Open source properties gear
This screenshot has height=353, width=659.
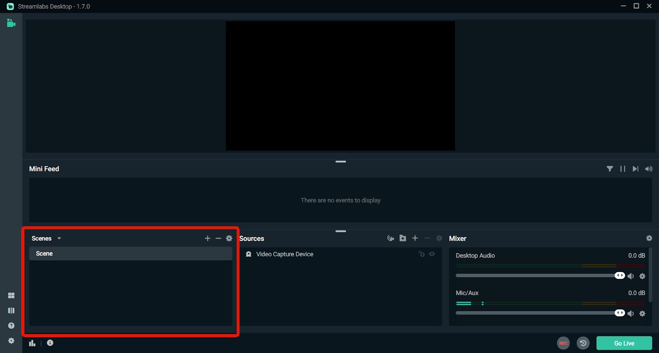[439, 238]
